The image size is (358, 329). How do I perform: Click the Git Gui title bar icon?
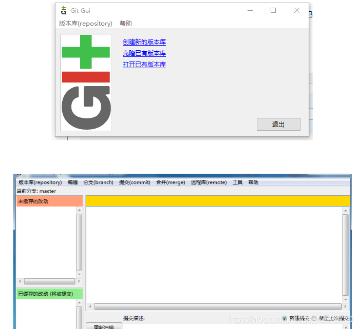(x=64, y=10)
